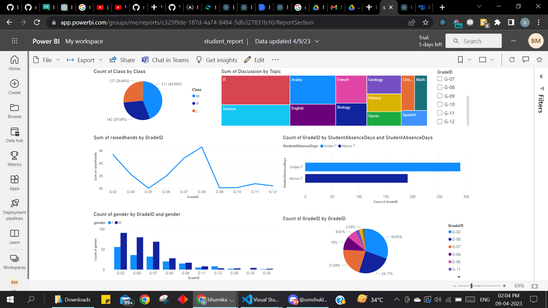
Task: Check the G-09 grade filter
Action: [440, 96]
